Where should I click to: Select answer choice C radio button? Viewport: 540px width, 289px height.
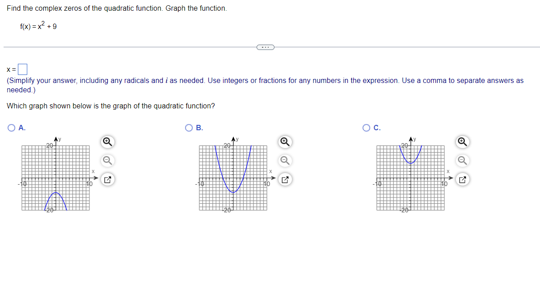click(x=366, y=128)
